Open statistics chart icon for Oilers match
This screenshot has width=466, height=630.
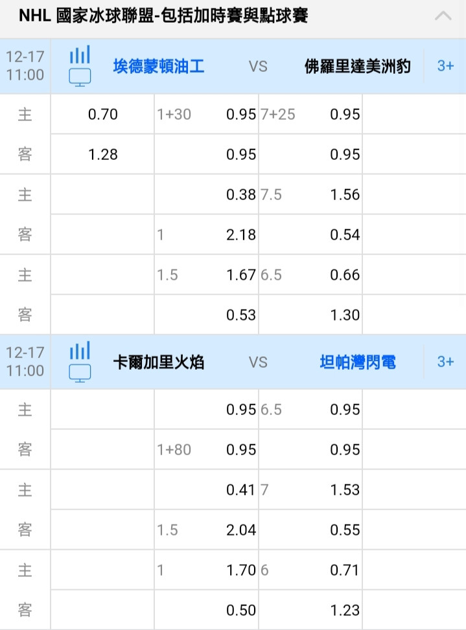click(80, 54)
